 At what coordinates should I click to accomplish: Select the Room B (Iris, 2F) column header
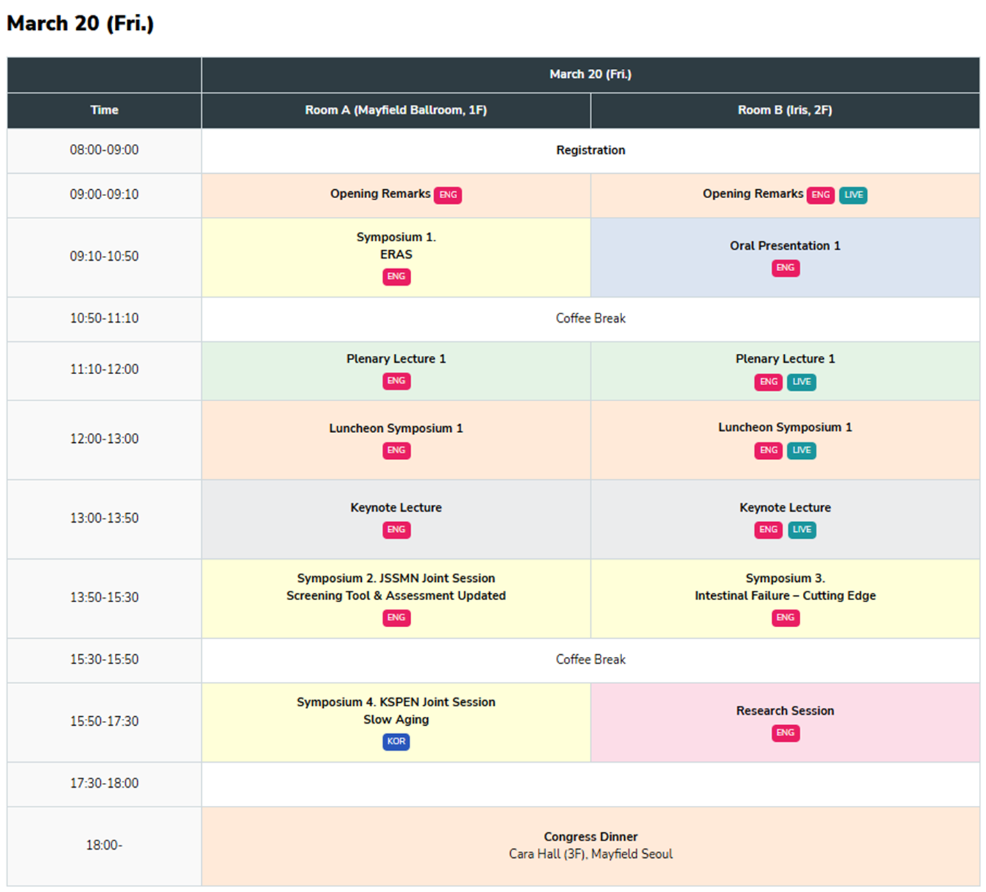tap(785, 110)
